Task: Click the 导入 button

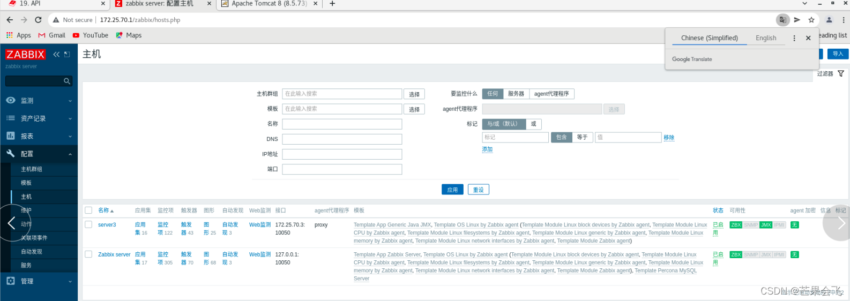Action: 838,54
